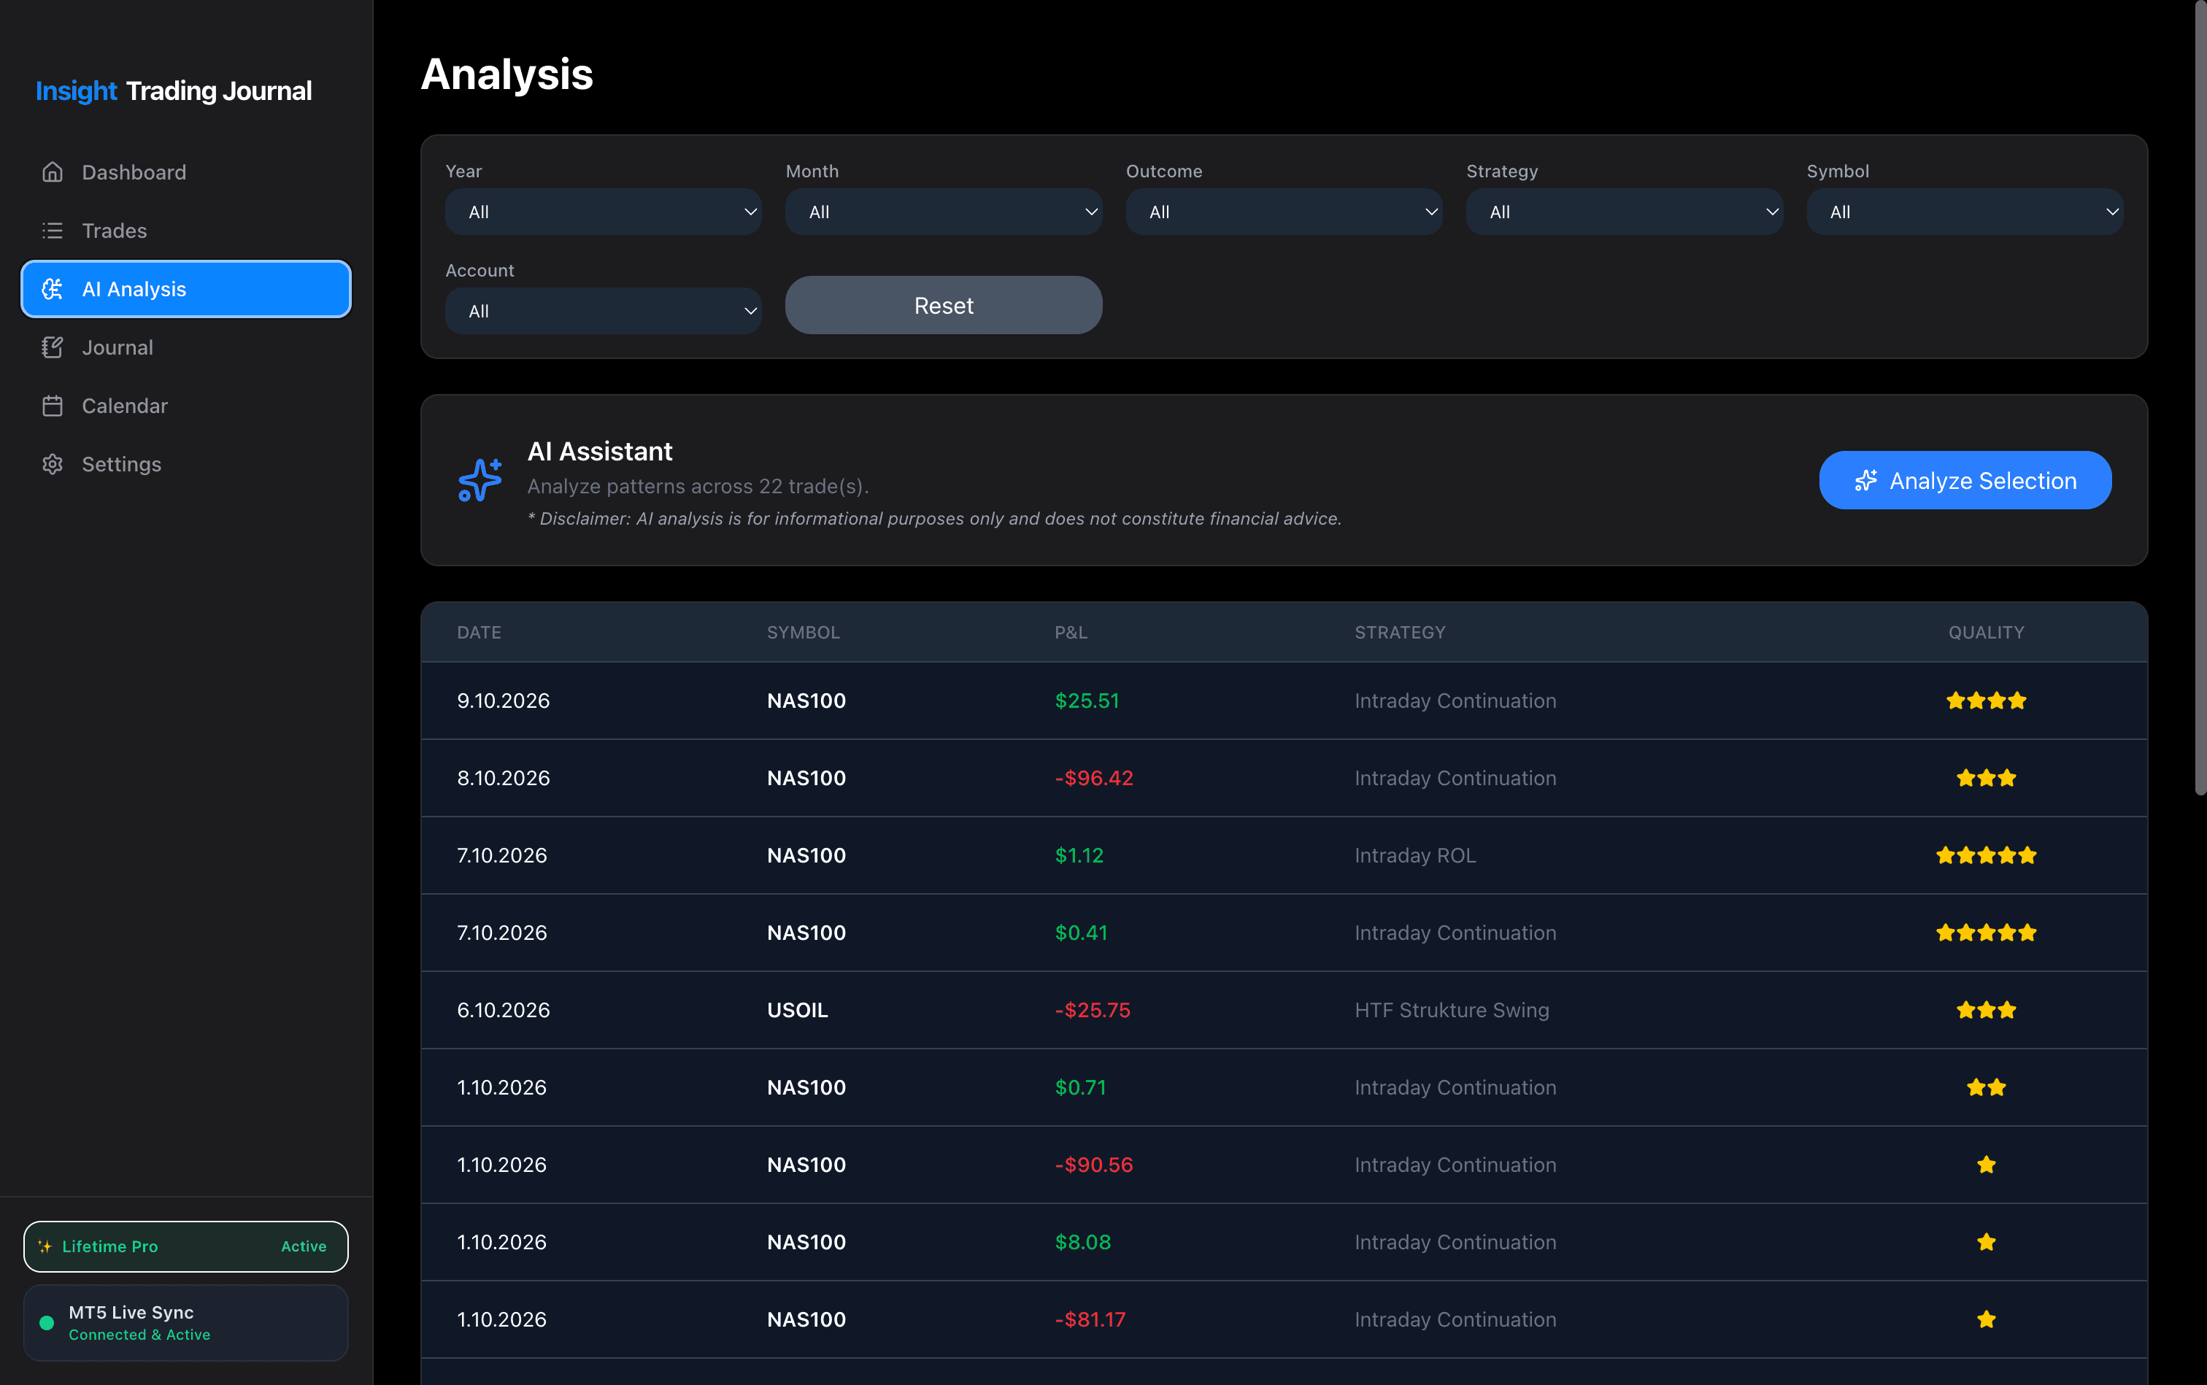Click the -$96.42 P&L value
Viewport: 2207px width, 1385px height.
(1094, 778)
